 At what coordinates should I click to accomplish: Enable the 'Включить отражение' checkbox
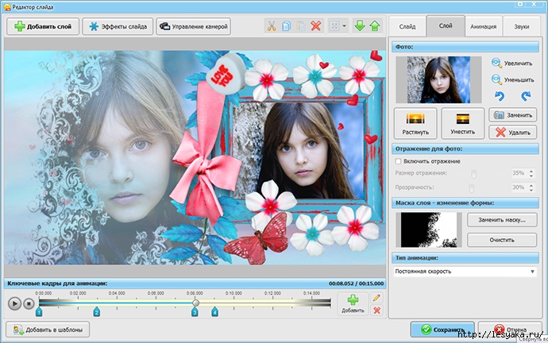tap(399, 161)
